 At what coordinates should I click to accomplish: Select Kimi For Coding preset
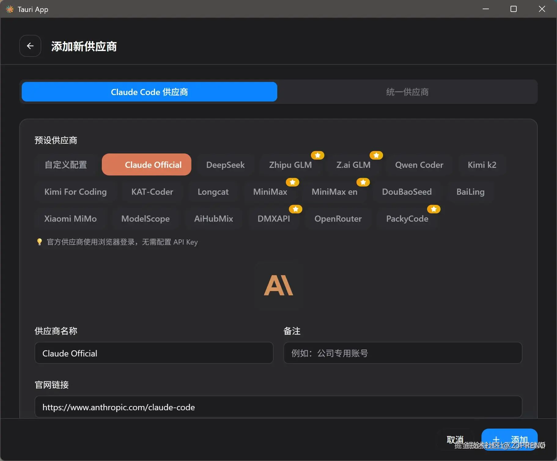tap(76, 192)
